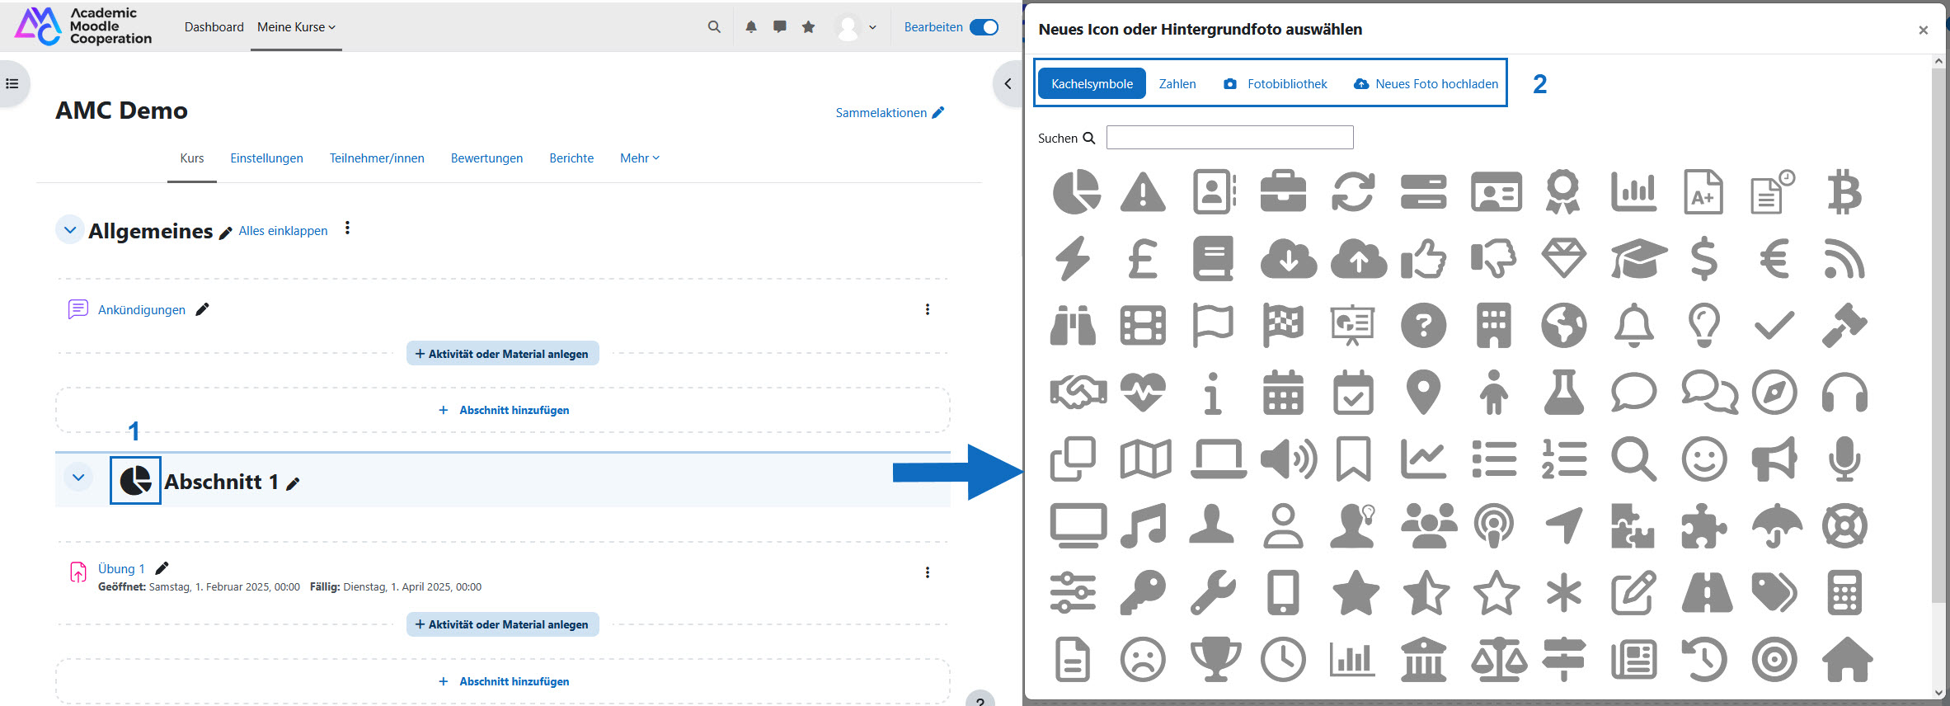Viewport: 1950px width, 706px height.
Task: Select the Bitcoin symbol icon
Action: [x=1844, y=192]
